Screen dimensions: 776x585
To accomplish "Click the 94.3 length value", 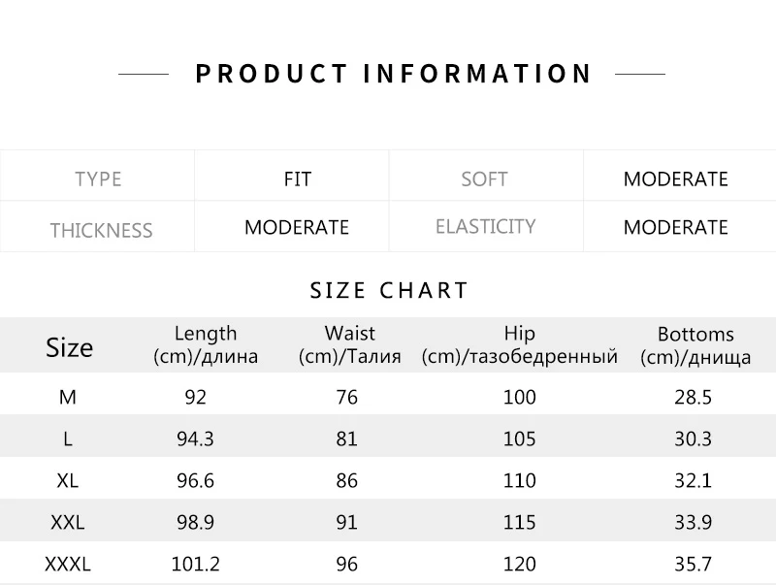I will (x=196, y=439).
